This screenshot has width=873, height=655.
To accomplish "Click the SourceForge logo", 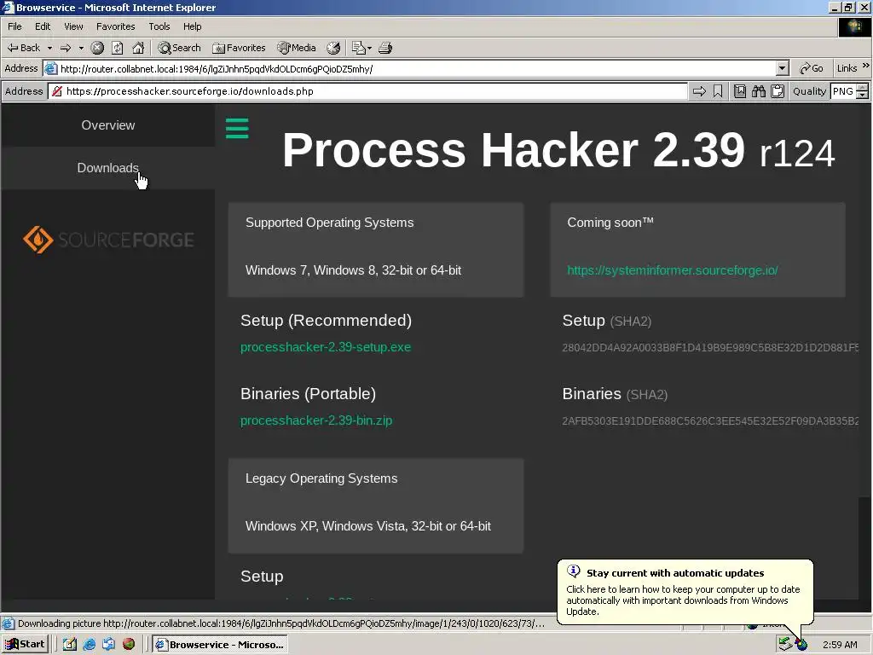I will coord(108,240).
